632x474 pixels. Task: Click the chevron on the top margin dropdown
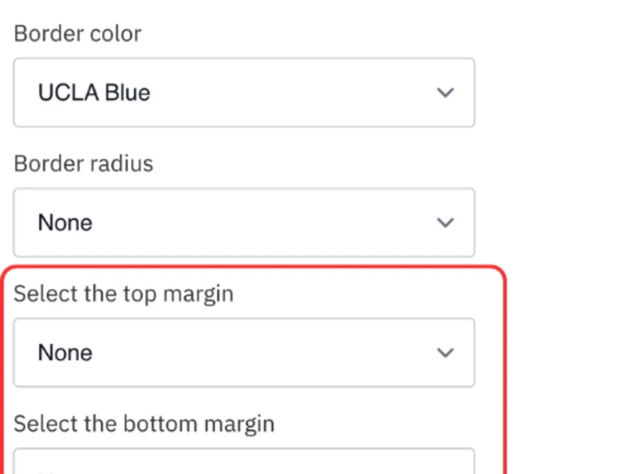pos(445,353)
